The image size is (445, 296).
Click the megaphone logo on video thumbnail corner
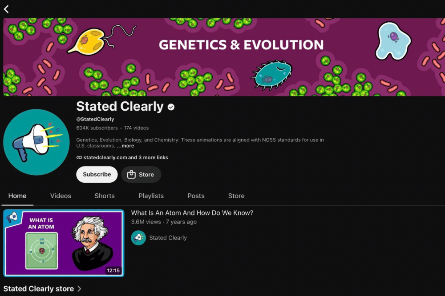click(x=12, y=218)
